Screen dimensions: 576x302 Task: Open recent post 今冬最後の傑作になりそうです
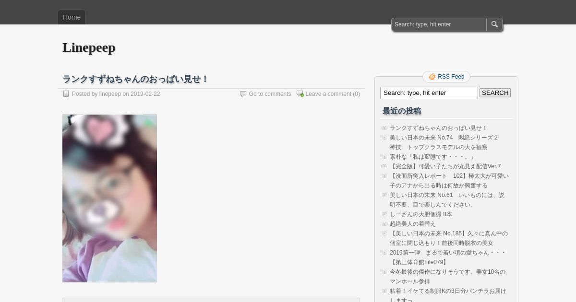pyautogui.click(x=447, y=277)
